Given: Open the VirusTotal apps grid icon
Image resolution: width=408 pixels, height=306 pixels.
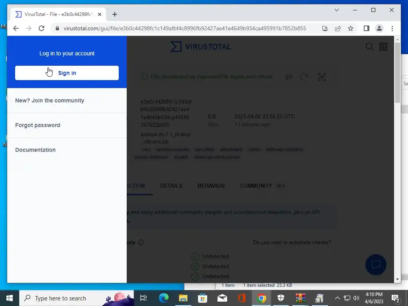Looking at the screenshot, I should (x=383, y=47).
